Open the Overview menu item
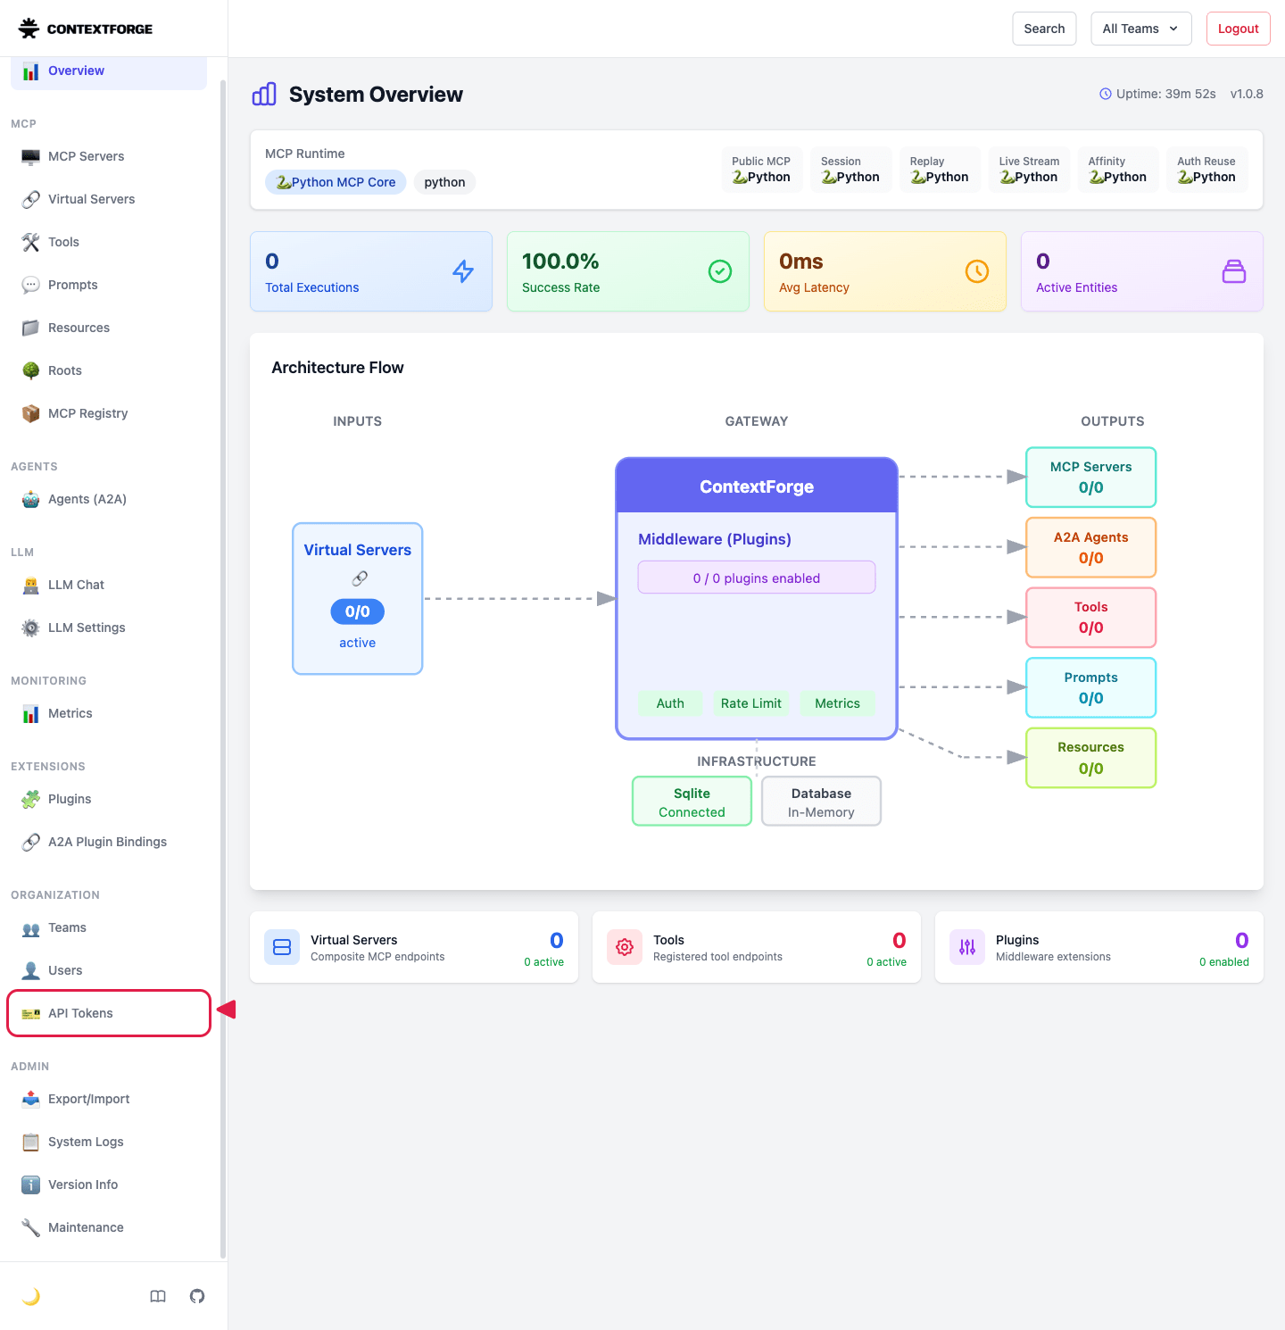This screenshot has height=1330, width=1285. point(109,71)
